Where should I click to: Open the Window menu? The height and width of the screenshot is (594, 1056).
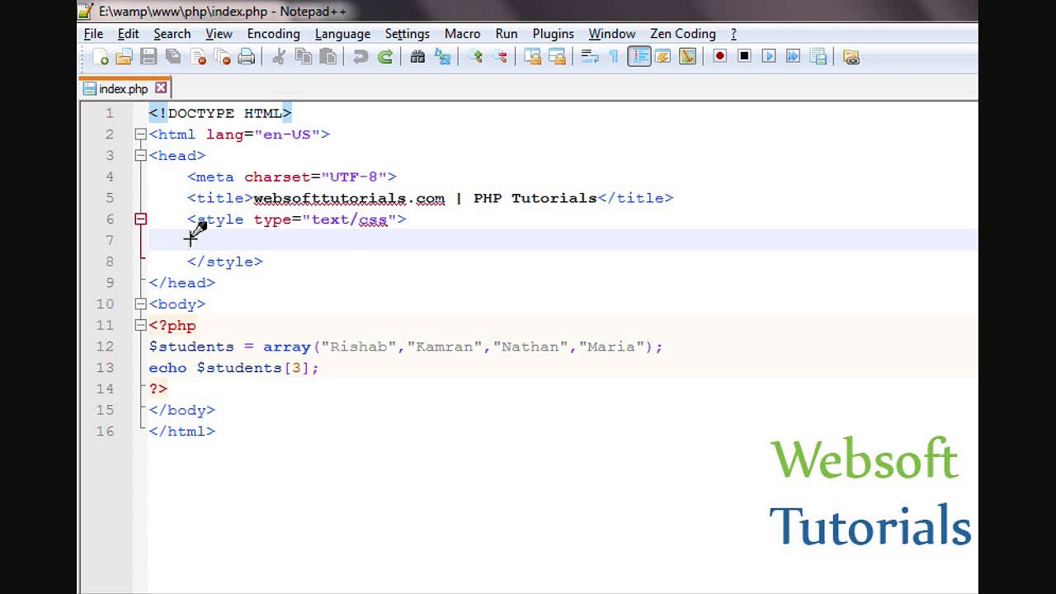pos(611,34)
